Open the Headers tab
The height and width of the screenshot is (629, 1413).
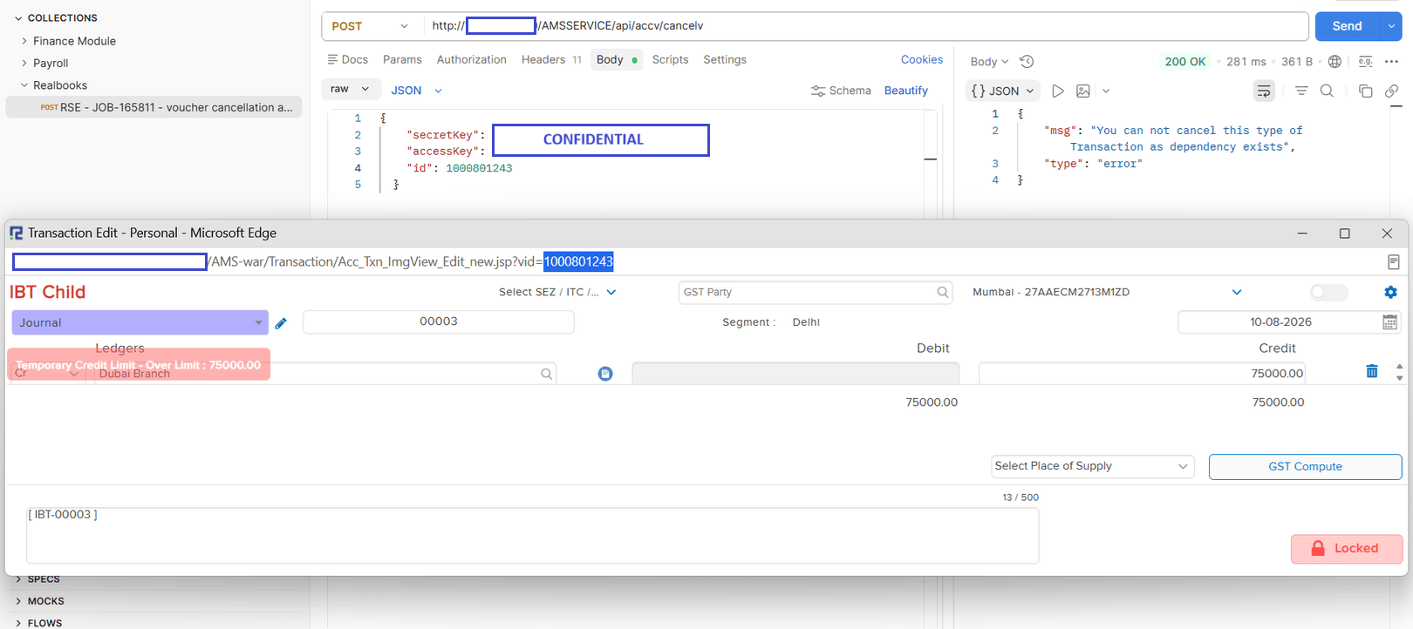(551, 59)
